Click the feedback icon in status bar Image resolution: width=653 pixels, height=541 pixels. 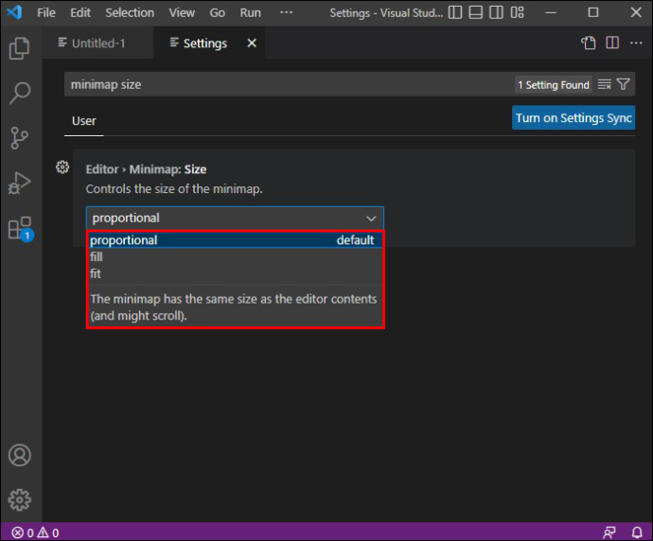coord(609,532)
